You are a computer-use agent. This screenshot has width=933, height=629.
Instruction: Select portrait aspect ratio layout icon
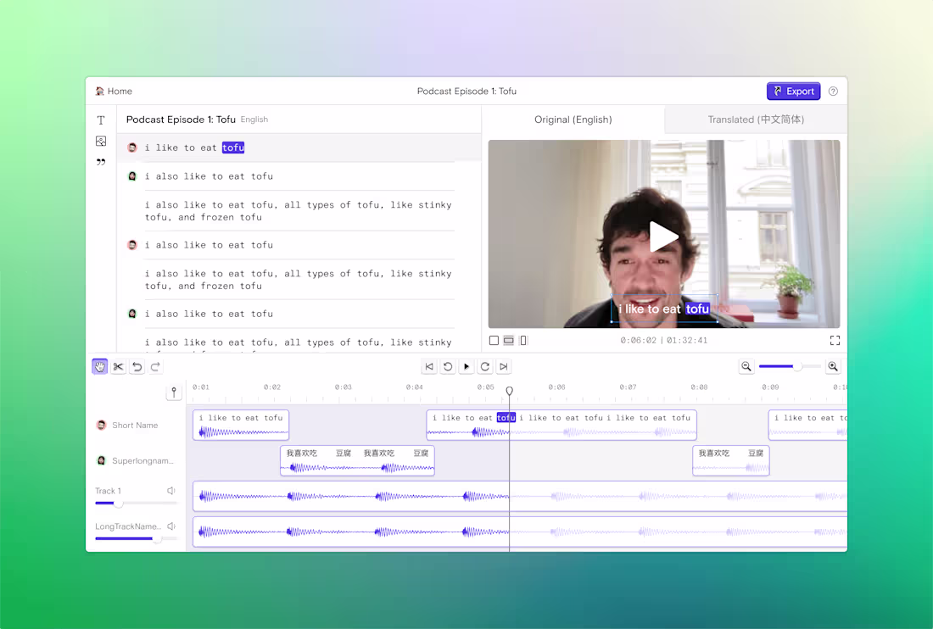(x=523, y=340)
